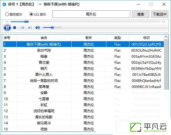Click the scroll-up arrow of the list
The image size is (171, 135).
pyautogui.click(x=166, y=37)
